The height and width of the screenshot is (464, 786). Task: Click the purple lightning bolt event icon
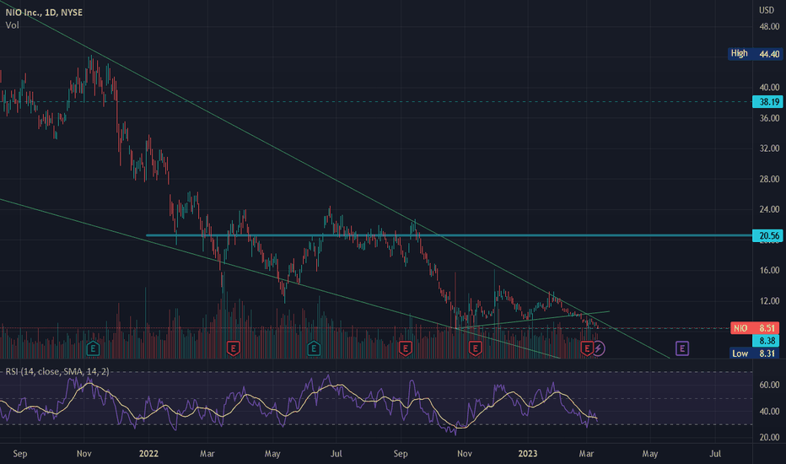(599, 348)
